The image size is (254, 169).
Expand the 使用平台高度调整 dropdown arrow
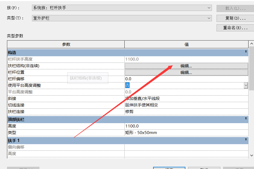[x=246, y=85]
